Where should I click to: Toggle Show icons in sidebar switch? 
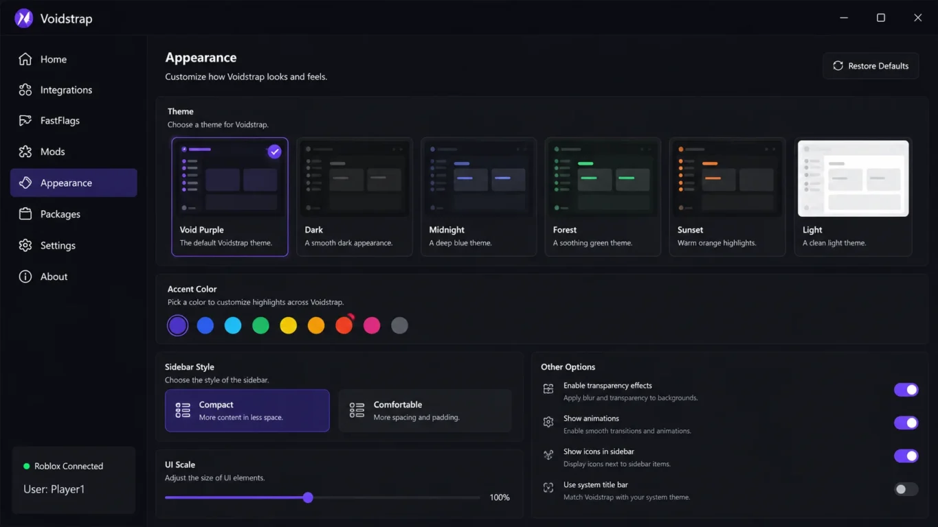906,456
